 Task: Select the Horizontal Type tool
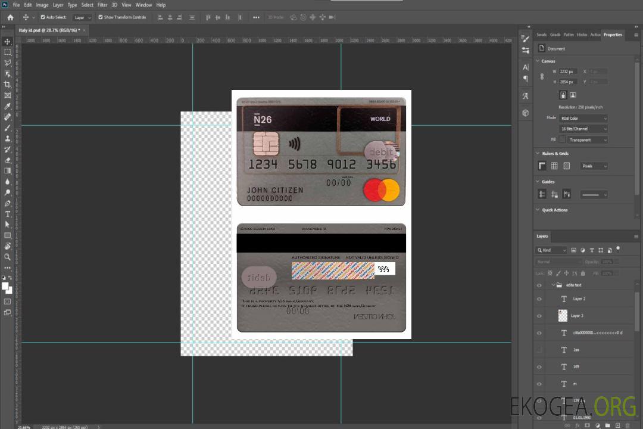pos(7,214)
